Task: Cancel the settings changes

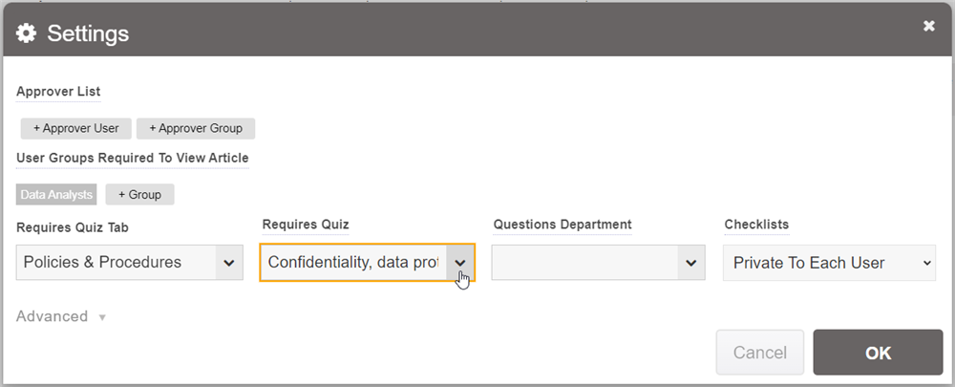Action: [759, 353]
